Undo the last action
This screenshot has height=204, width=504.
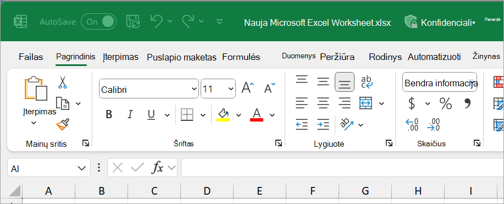tap(157, 21)
